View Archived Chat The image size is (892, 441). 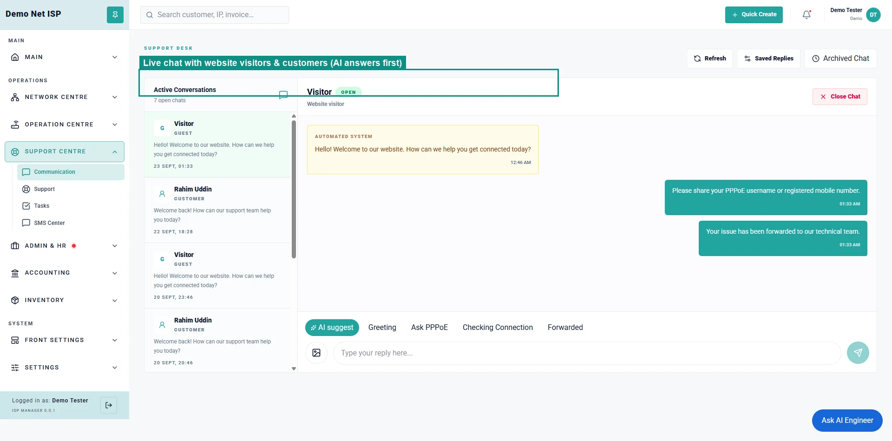pyautogui.click(x=840, y=59)
